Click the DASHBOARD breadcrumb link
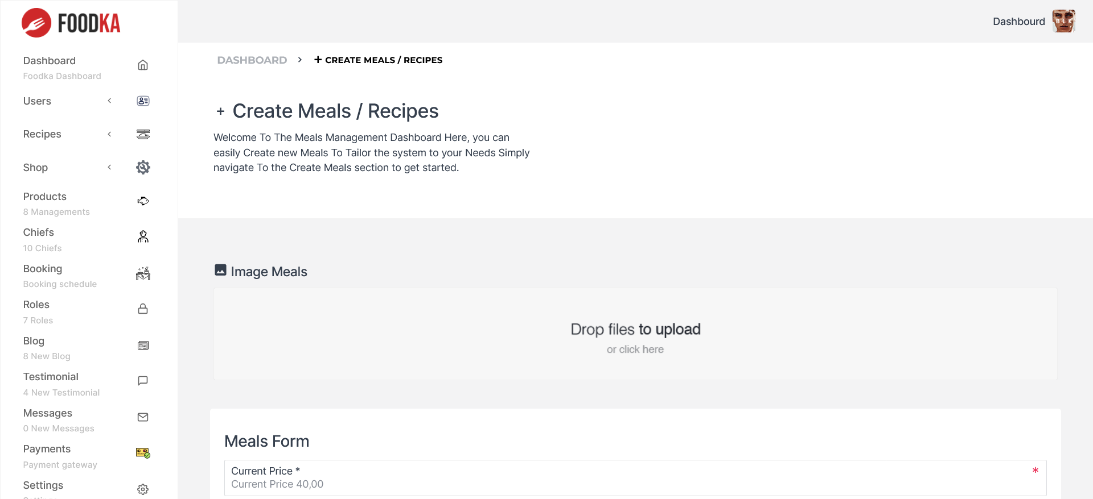Image resolution: width=1093 pixels, height=499 pixels. [252, 60]
